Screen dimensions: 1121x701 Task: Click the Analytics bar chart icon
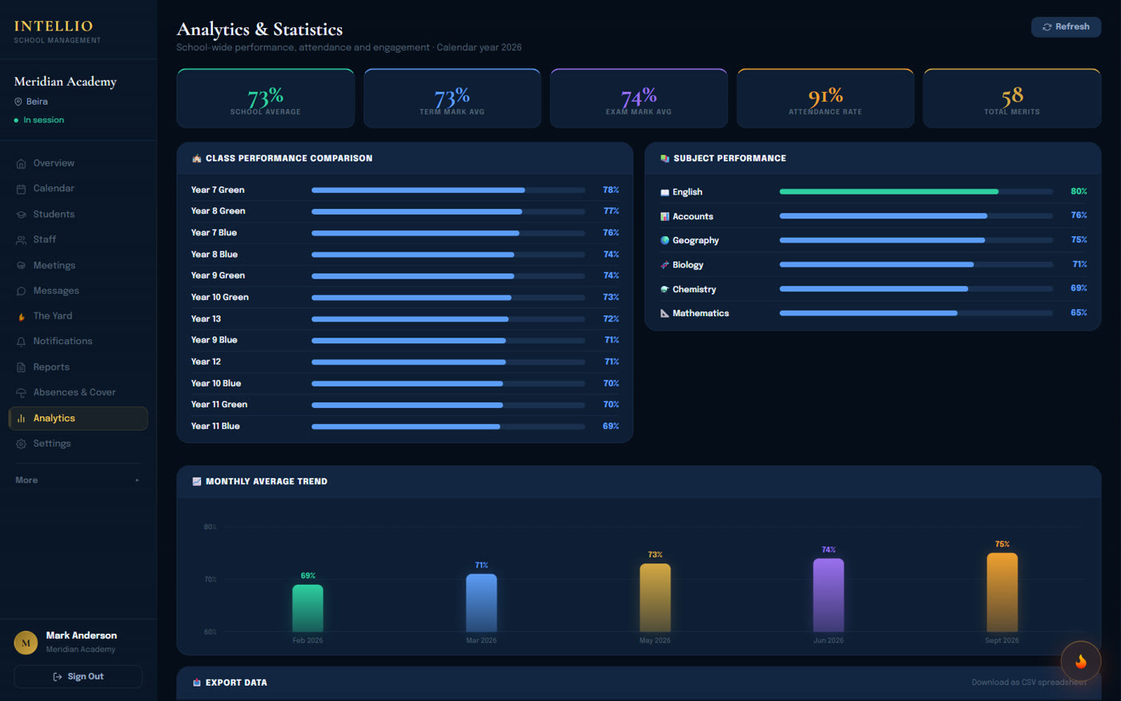21,419
